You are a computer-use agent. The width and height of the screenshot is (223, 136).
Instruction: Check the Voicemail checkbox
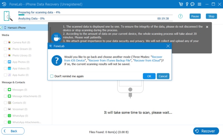pos(5,109)
